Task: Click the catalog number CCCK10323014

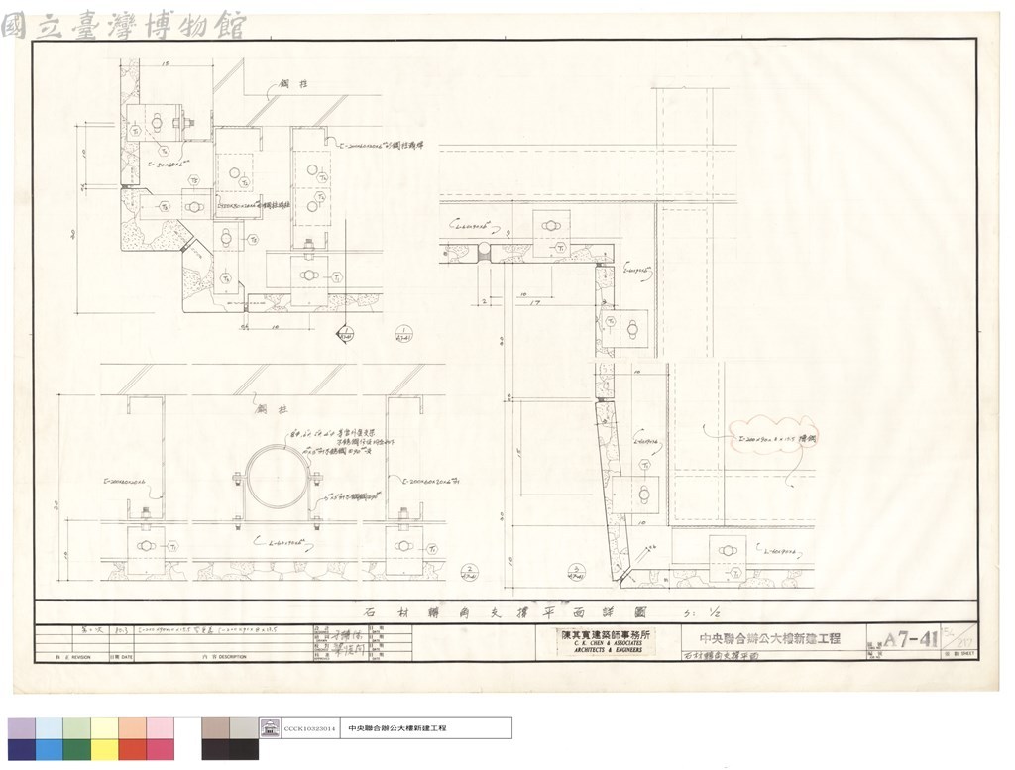Action: coord(310,728)
